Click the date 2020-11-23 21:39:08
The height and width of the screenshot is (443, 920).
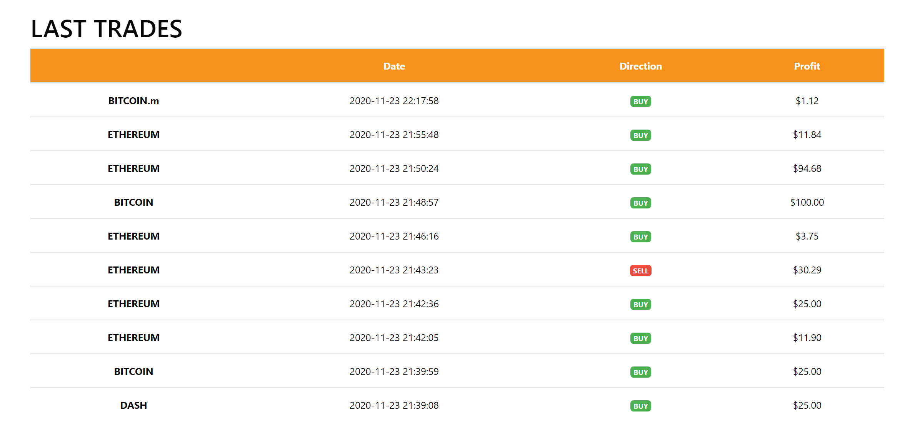tap(394, 405)
